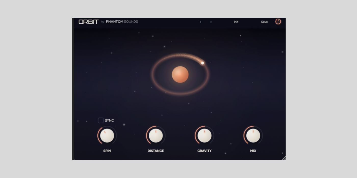Click the GRAVITY label below the knob
The image size is (357, 178).
click(205, 151)
